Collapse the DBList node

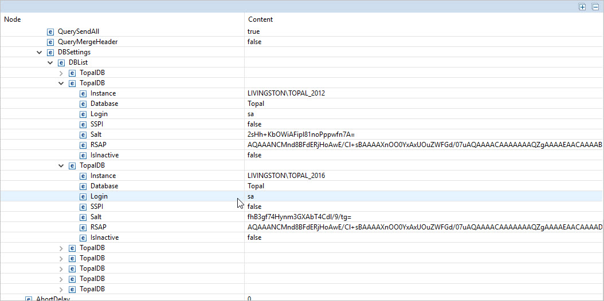tap(50, 62)
